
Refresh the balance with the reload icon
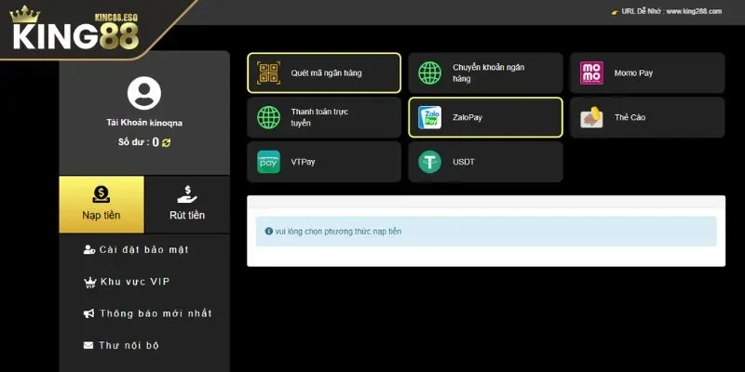pyautogui.click(x=167, y=142)
